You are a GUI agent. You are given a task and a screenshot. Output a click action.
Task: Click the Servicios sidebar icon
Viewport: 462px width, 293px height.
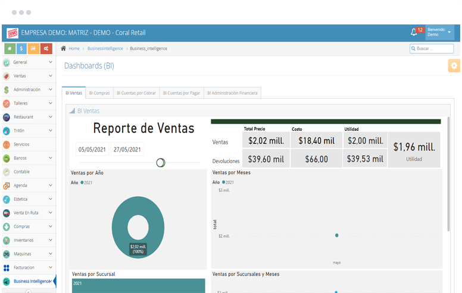pyautogui.click(x=7, y=144)
